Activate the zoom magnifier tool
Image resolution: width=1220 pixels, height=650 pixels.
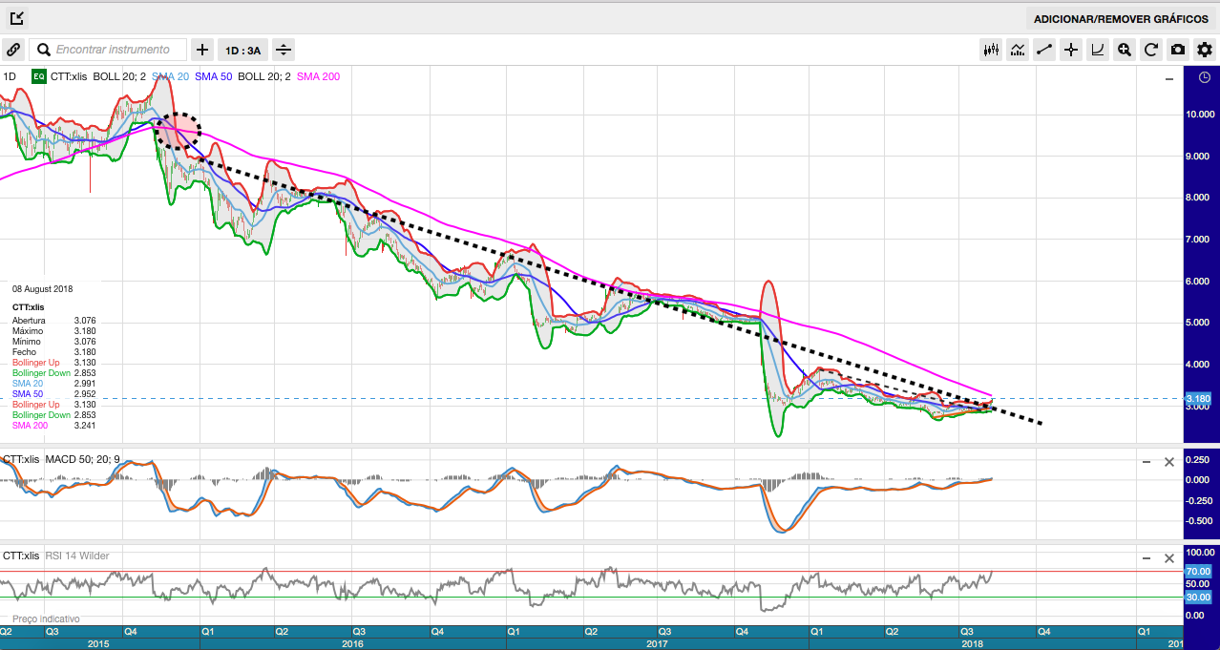pyautogui.click(x=1125, y=50)
